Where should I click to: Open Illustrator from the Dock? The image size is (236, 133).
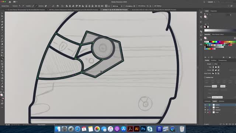pyautogui.click(x=136, y=129)
